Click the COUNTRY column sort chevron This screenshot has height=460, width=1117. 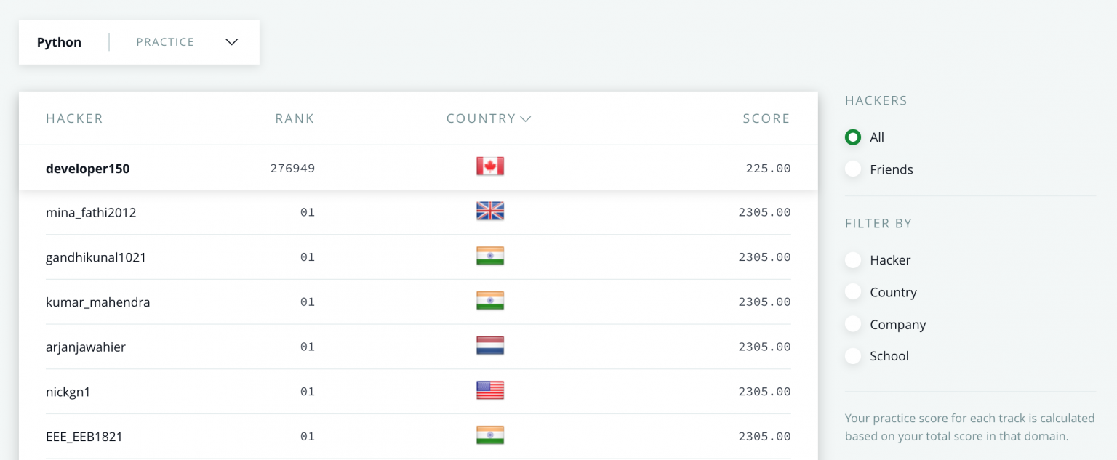point(526,118)
